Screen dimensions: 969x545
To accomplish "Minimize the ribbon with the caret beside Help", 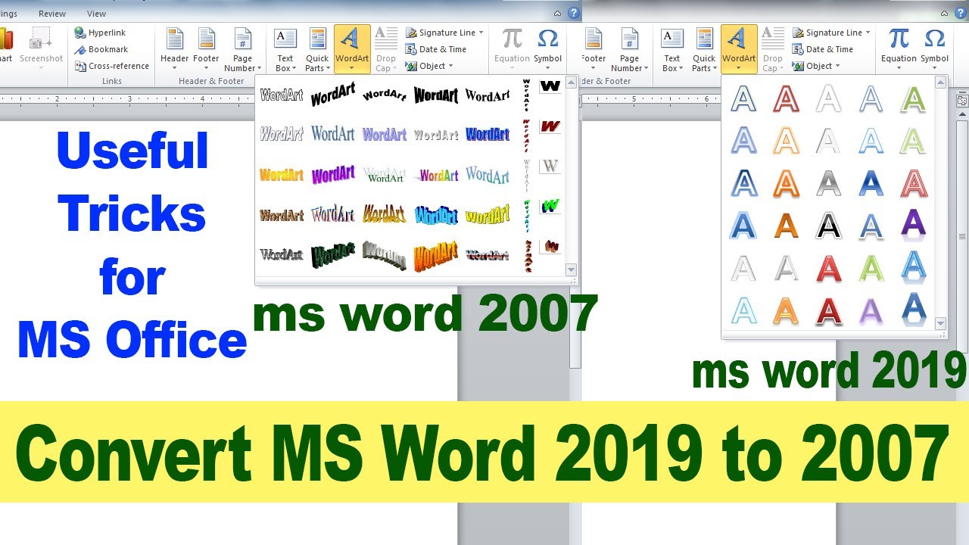I will click(x=558, y=14).
